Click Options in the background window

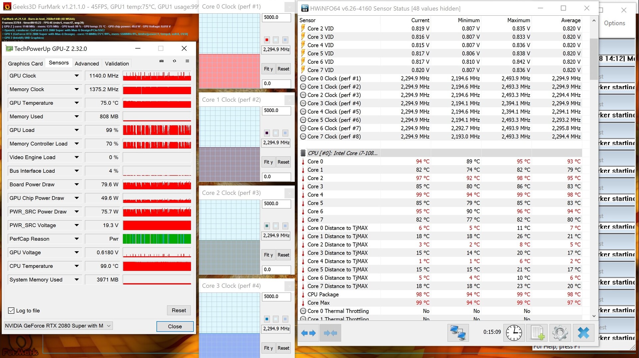[x=614, y=23]
